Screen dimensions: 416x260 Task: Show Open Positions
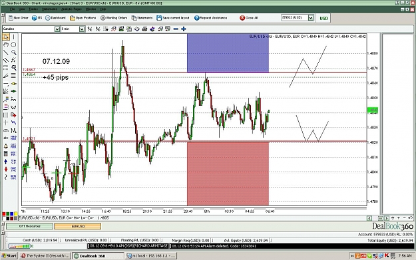point(83,18)
